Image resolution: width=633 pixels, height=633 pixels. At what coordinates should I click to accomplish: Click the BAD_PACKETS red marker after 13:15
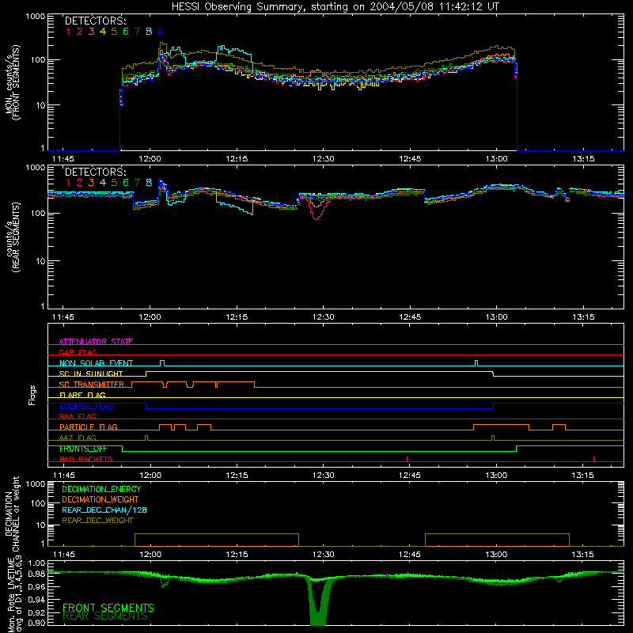pos(594,459)
